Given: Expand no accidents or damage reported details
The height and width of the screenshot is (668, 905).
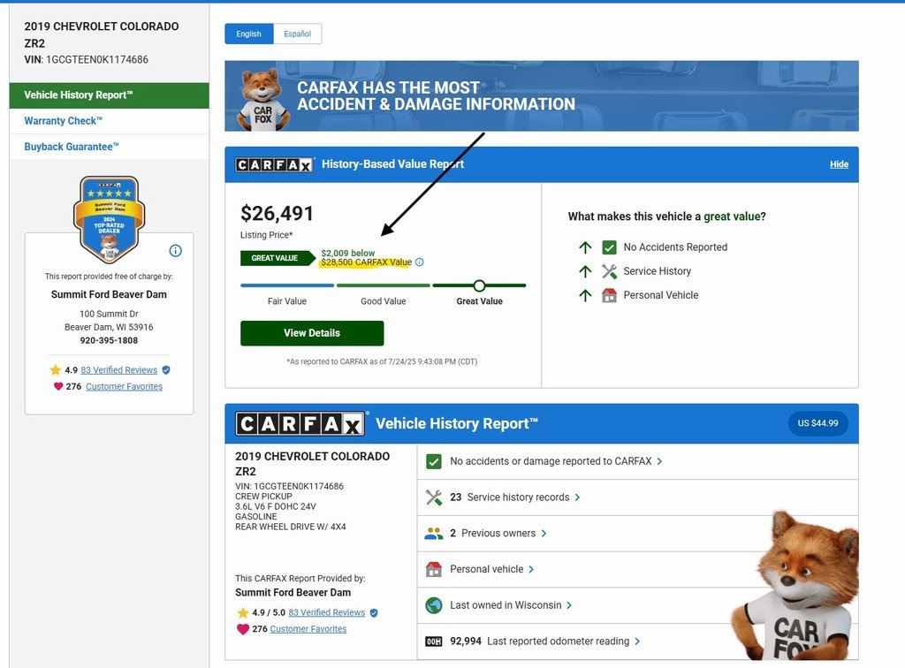Looking at the screenshot, I should (659, 461).
